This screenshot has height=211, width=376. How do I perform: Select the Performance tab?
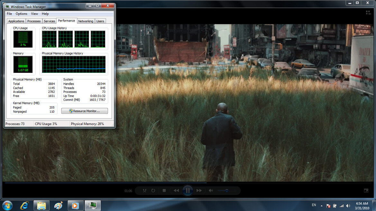point(67,21)
